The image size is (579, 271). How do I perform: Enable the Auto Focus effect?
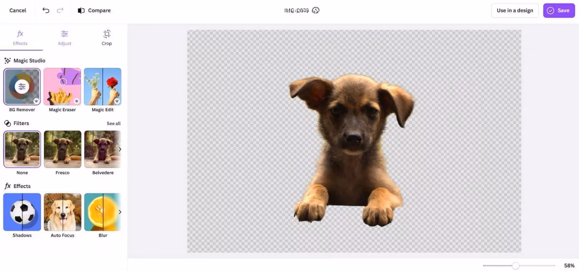62,212
